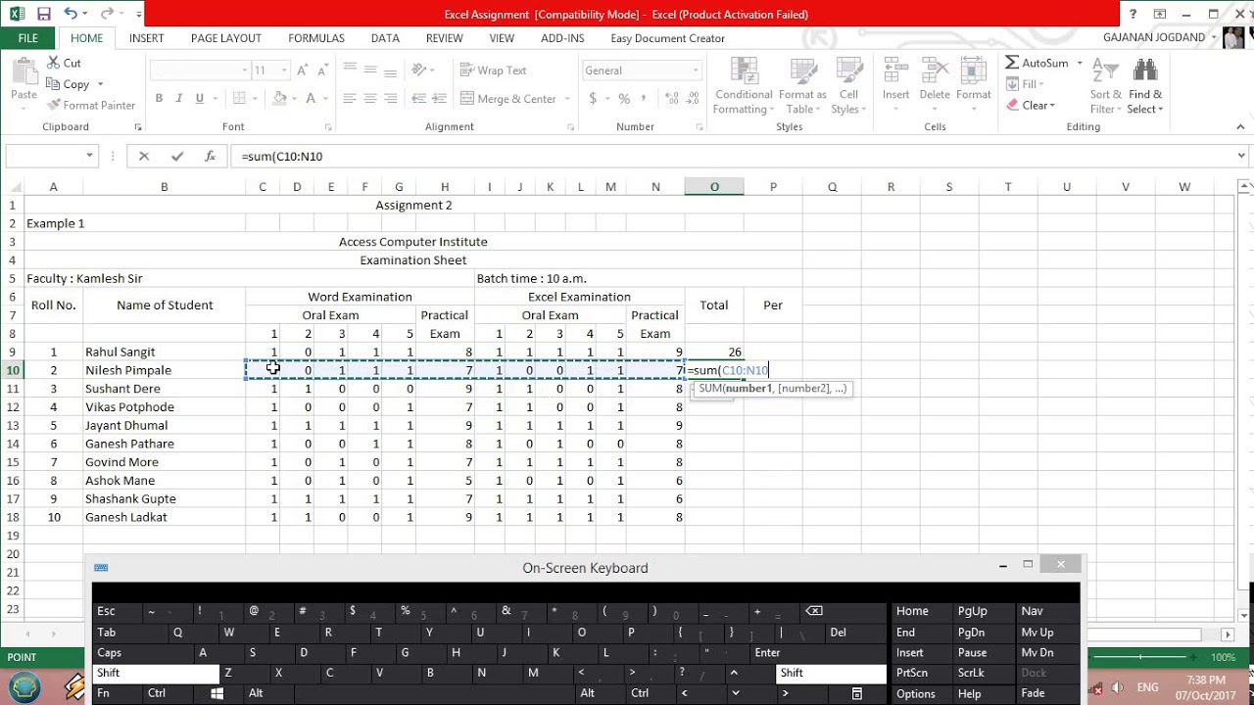
Task: Click Merge & Center button
Action: [x=507, y=99]
